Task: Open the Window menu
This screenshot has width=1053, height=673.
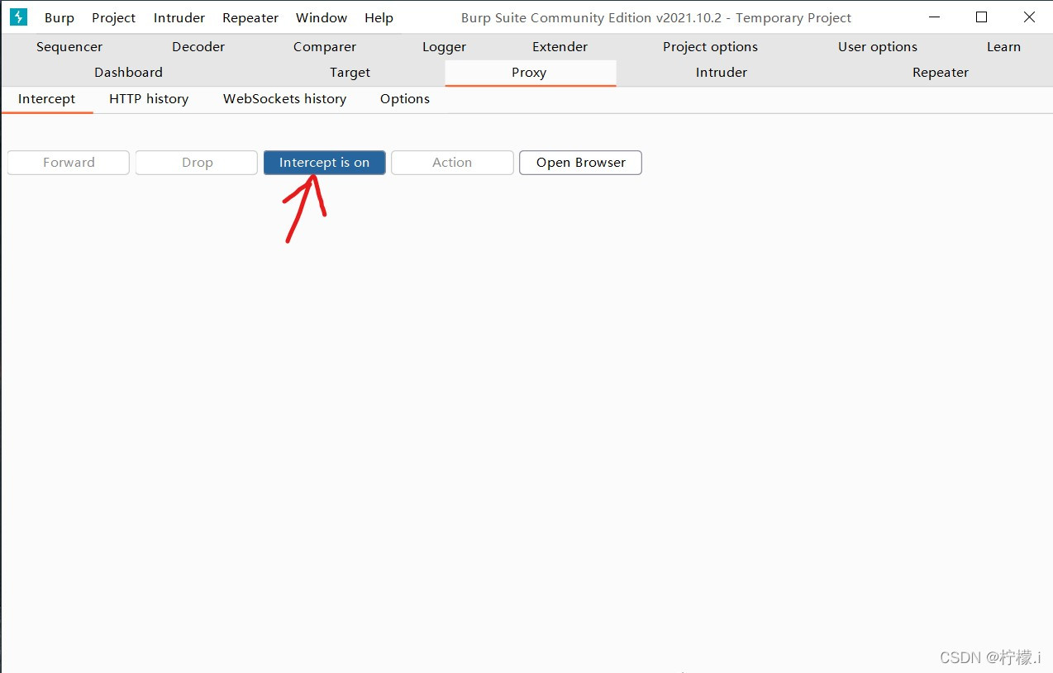Action: [322, 17]
